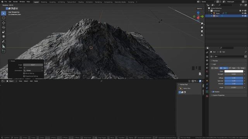Click the Diffuse slider
Viewport: 248px width, 139px height.
[234, 78]
